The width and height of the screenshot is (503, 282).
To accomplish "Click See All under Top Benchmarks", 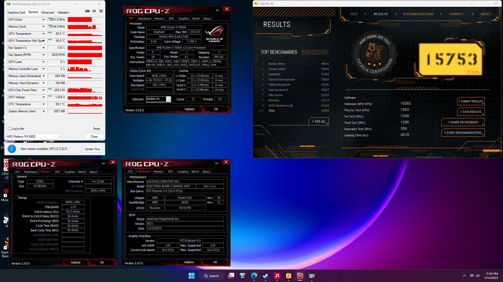I will pyautogui.click(x=319, y=121).
